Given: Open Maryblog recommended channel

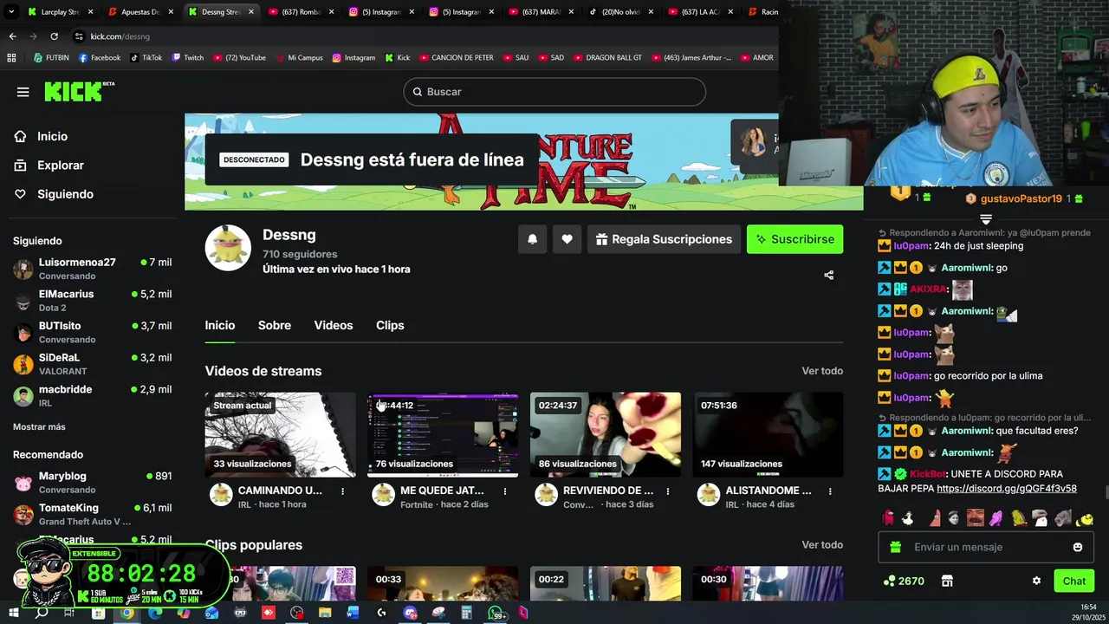Looking at the screenshot, I should click(92, 483).
